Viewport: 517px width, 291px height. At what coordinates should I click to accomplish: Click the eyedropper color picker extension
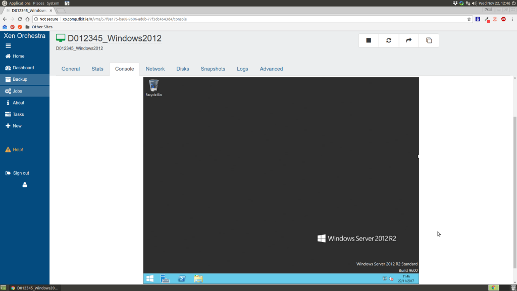pyautogui.click(x=487, y=20)
